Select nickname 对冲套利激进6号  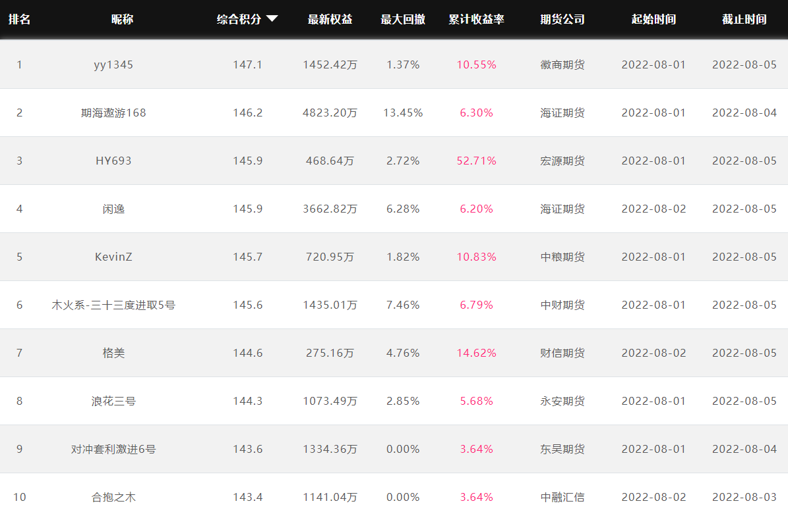(x=113, y=449)
